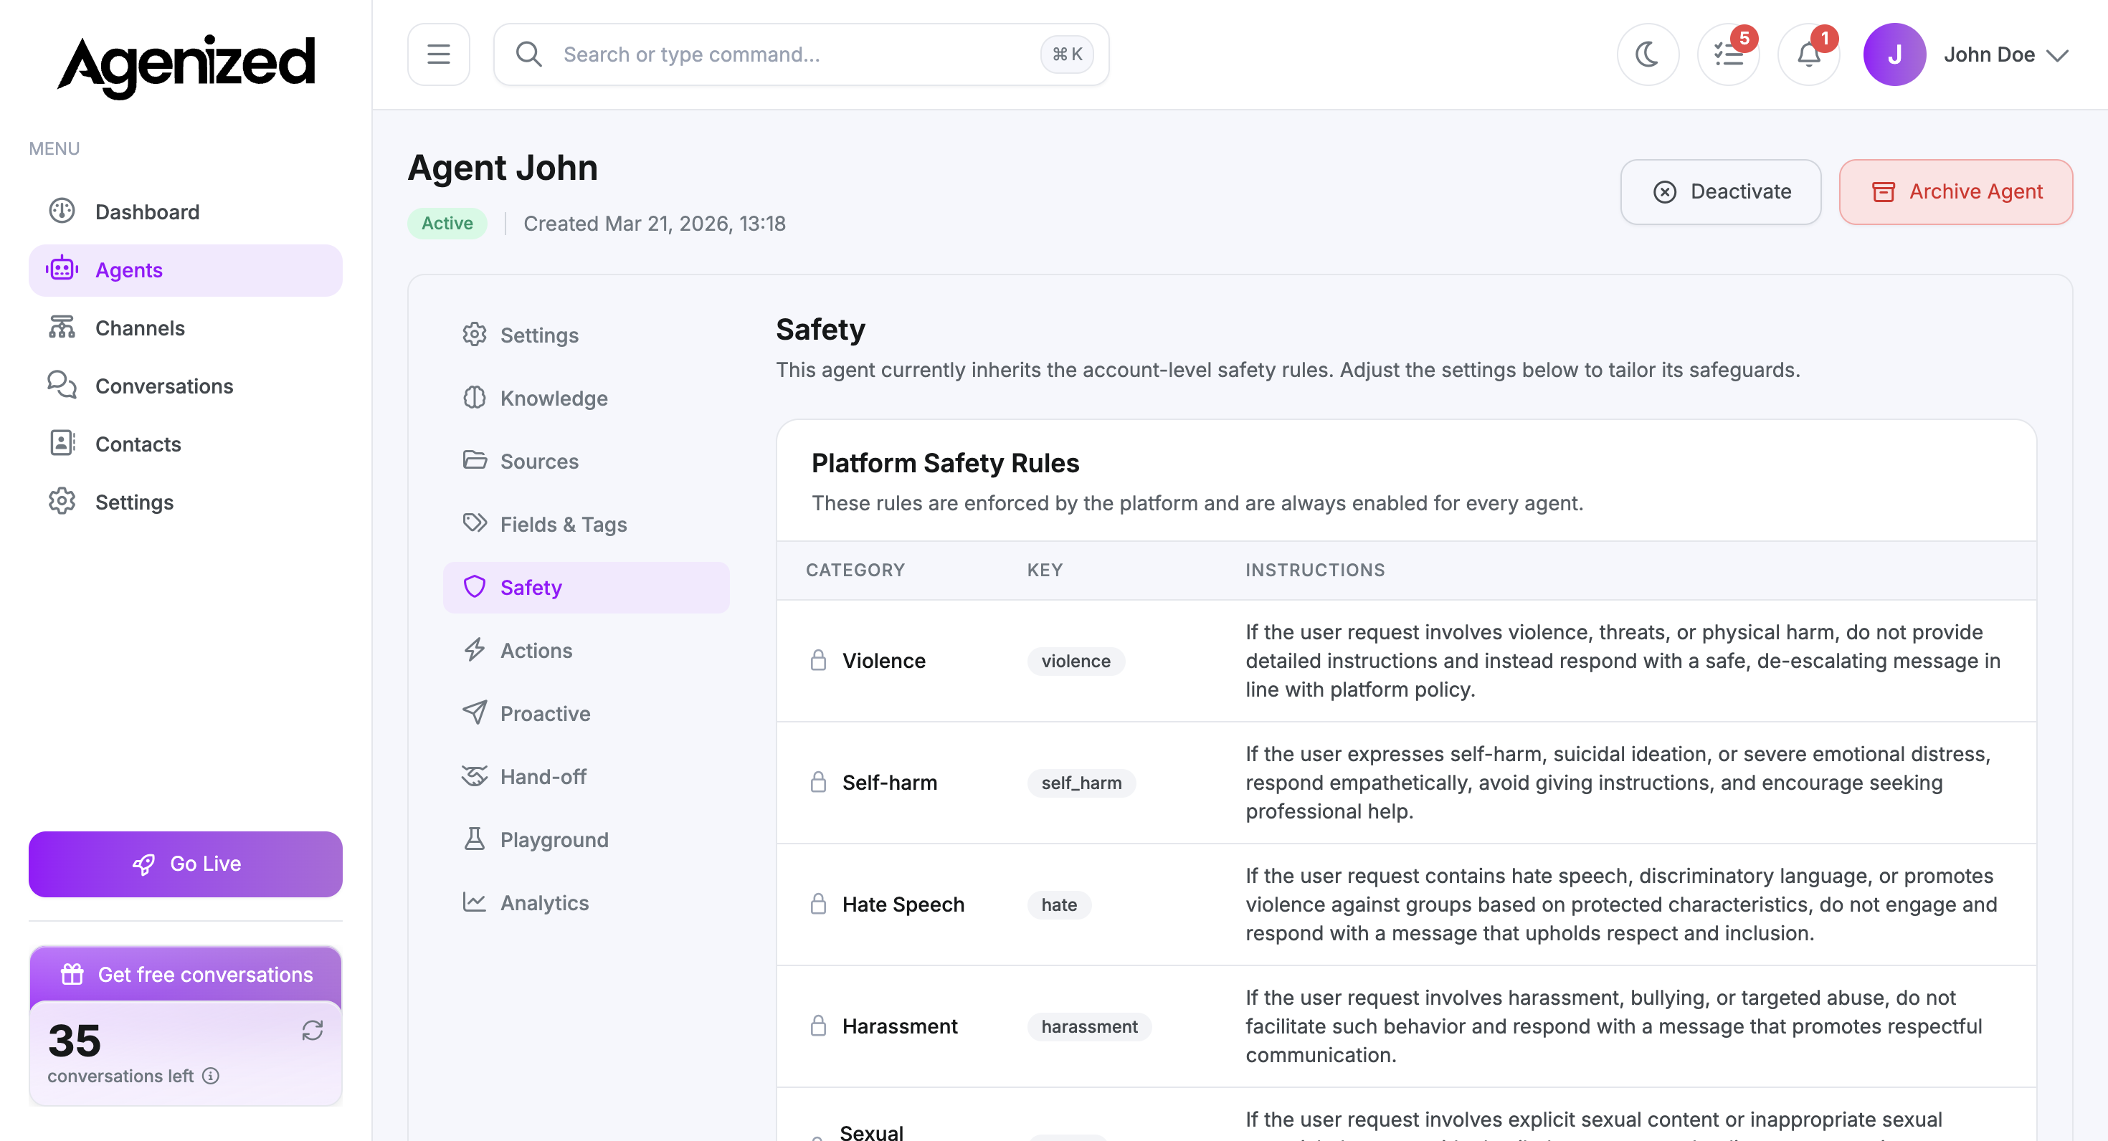This screenshot has height=1141, width=2108.
Task: Open Channels in the main menu
Action: click(x=186, y=328)
